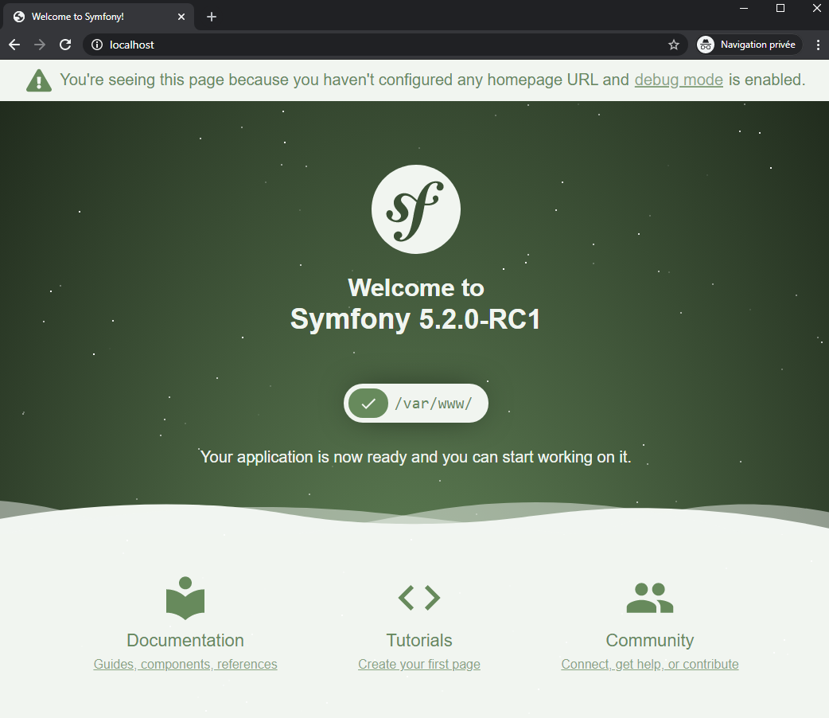View site information icon beside localhost
The height and width of the screenshot is (718, 829).
tap(97, 45)
